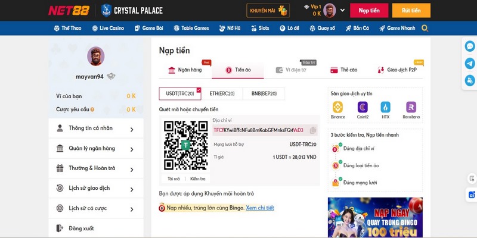
Task: Open the Game Nhanh menu
Action: click(x=397, y=28)
